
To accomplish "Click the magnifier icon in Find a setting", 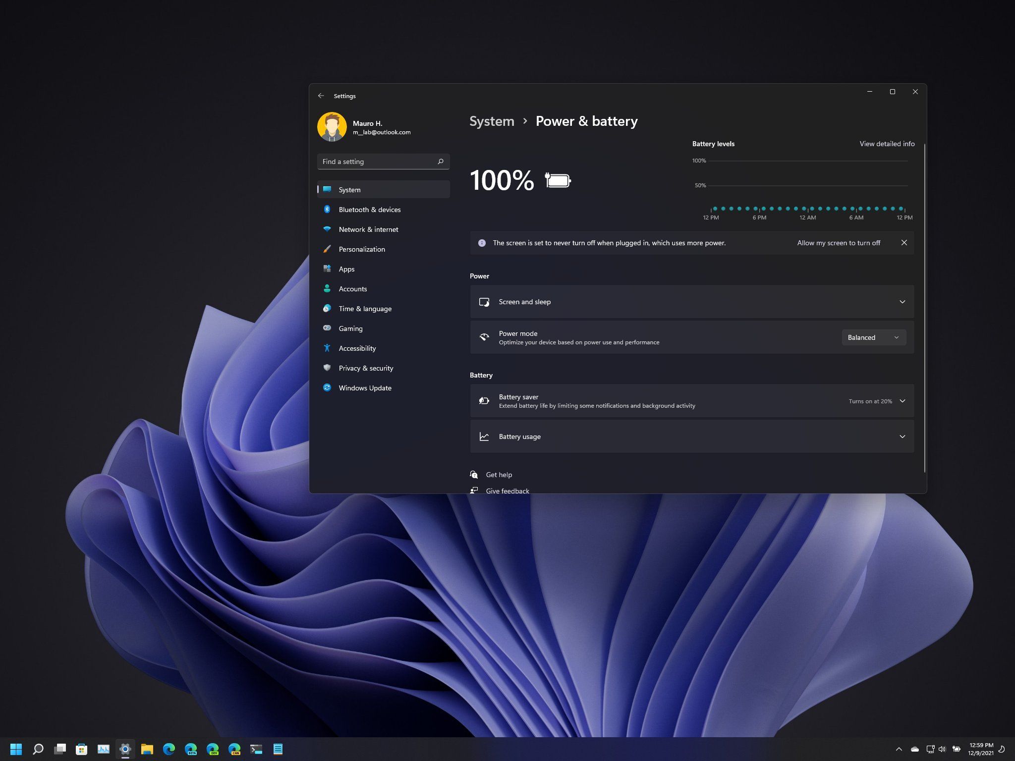I will click(440, 162).
